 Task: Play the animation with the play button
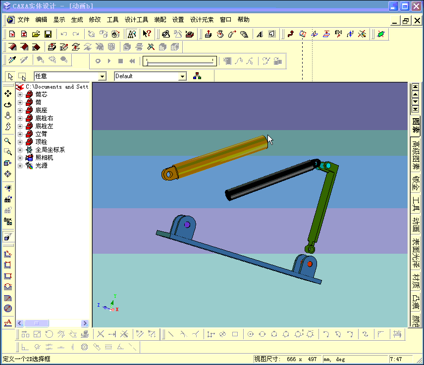109,61
